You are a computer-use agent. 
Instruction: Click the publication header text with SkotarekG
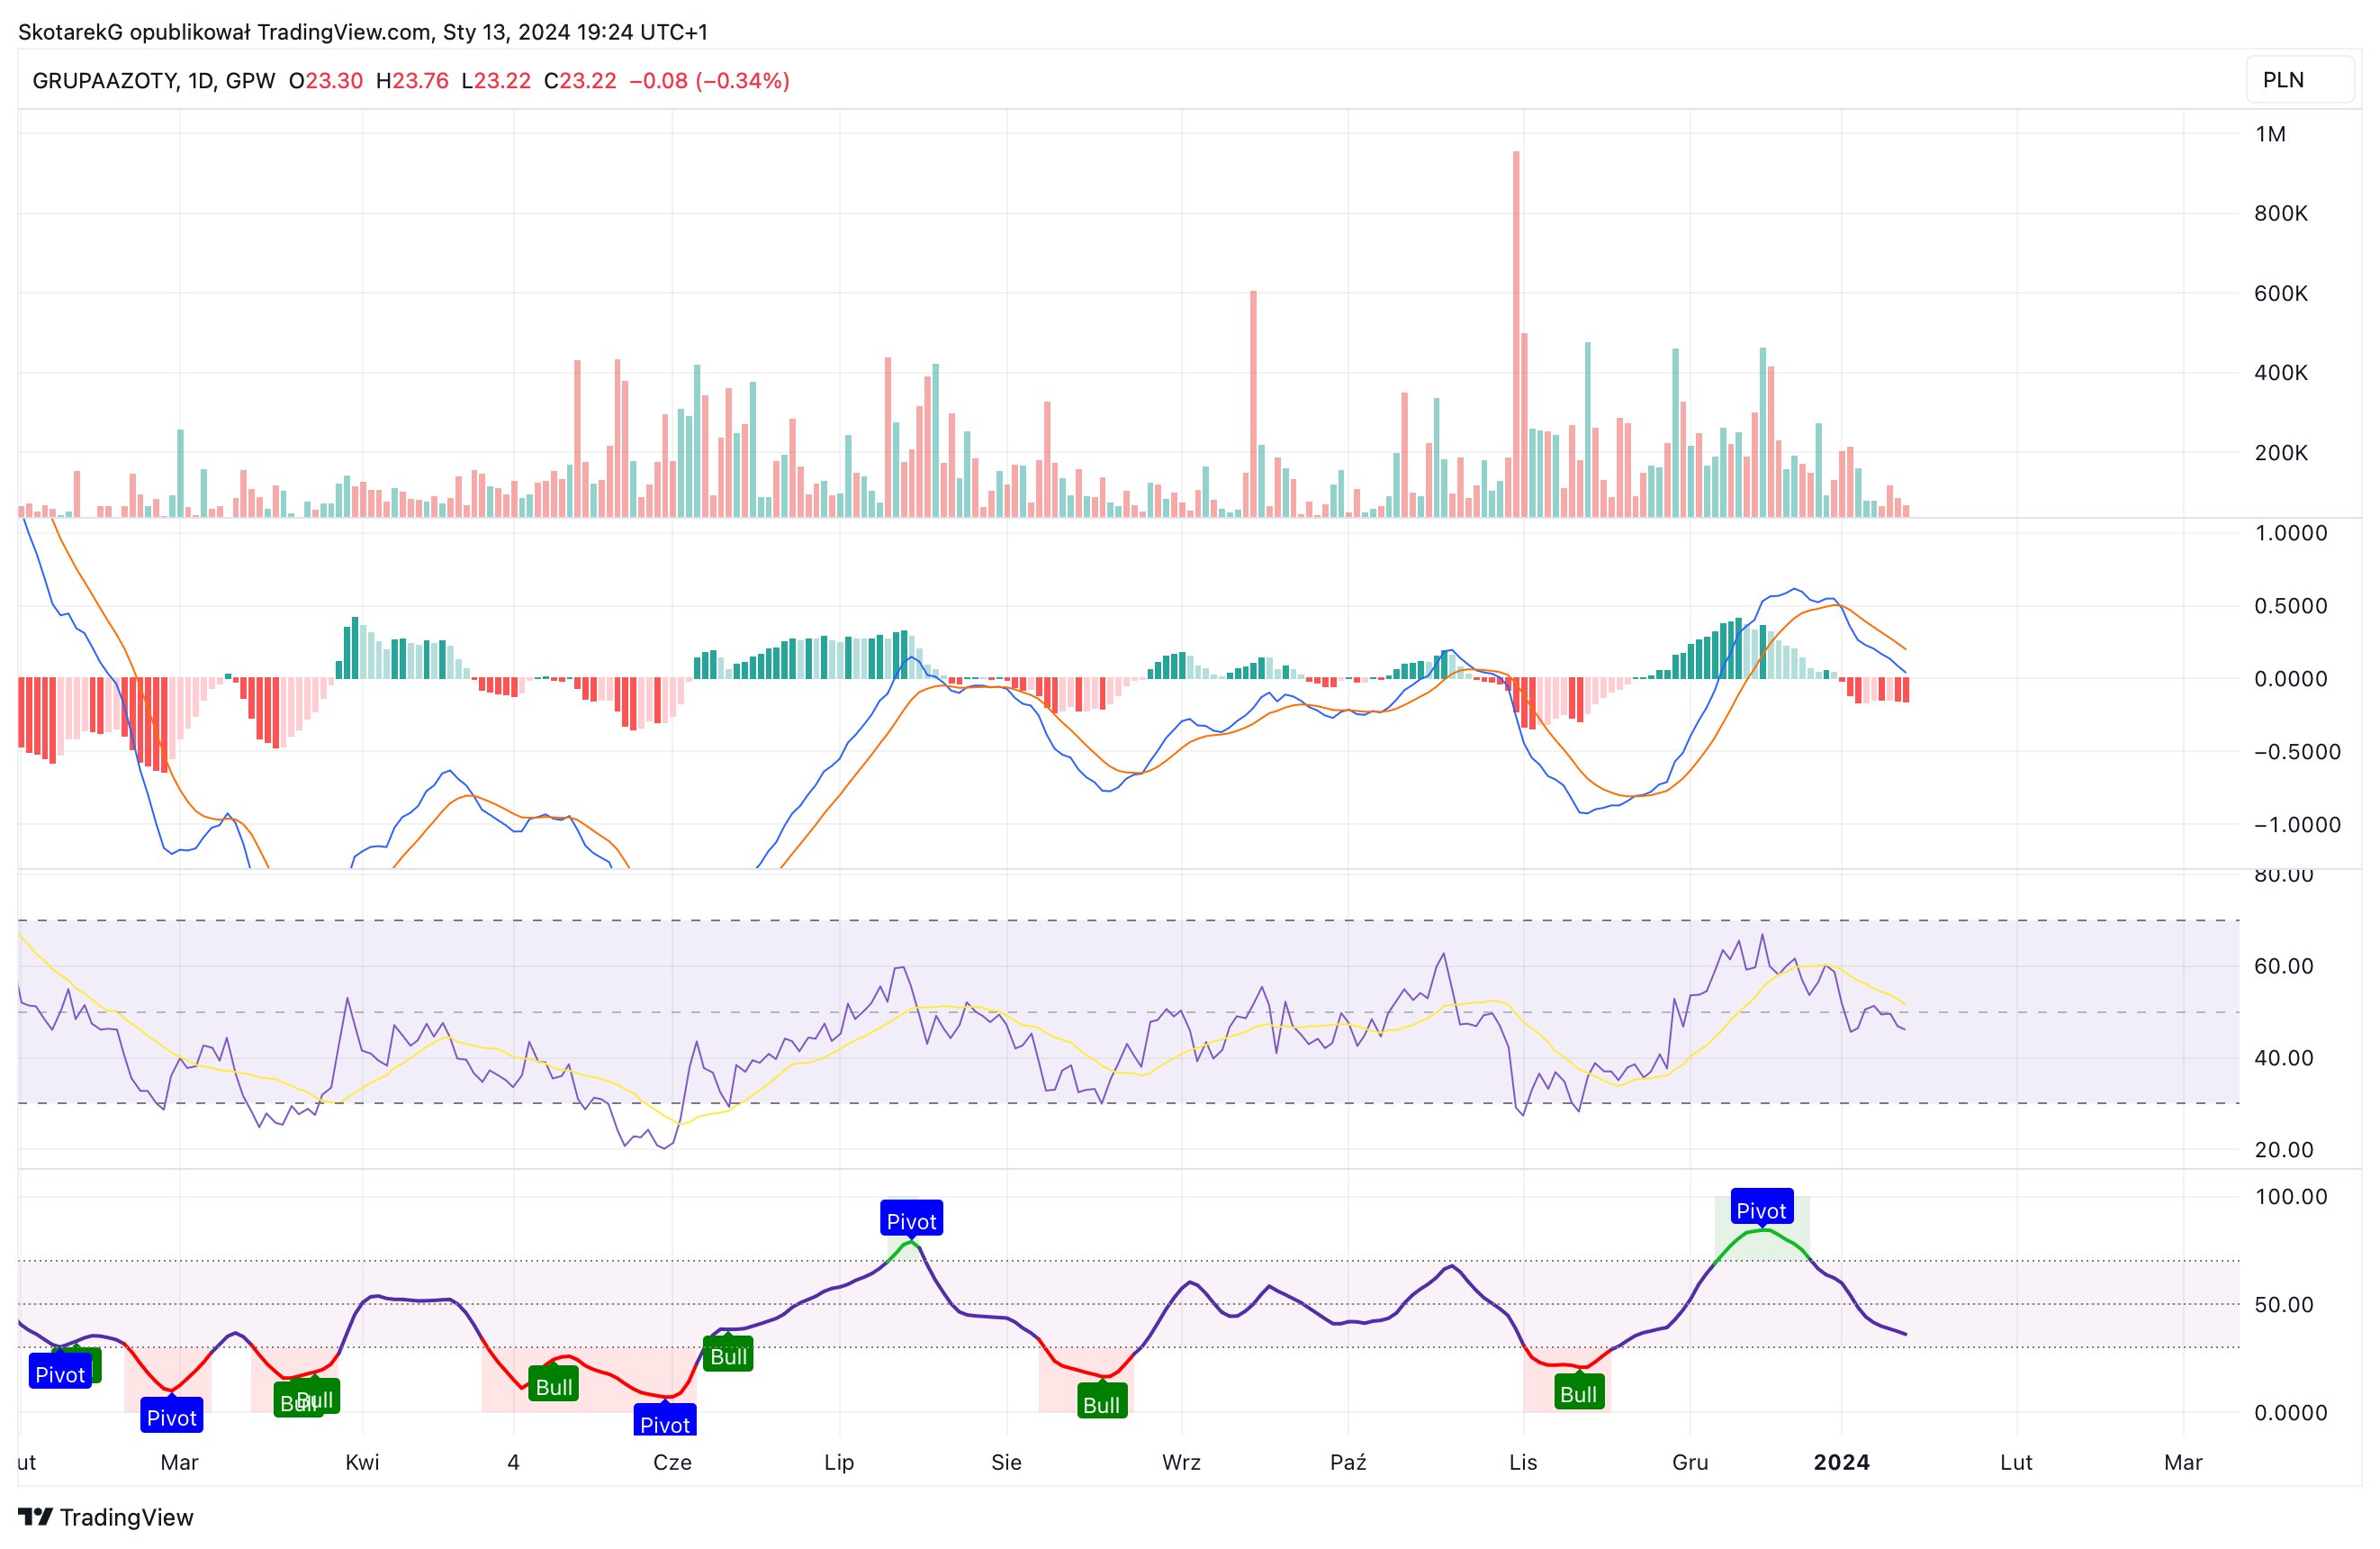(363, 32)
